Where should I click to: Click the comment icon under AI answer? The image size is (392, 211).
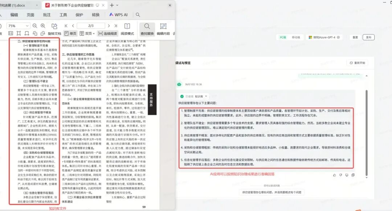coord(347,175)
